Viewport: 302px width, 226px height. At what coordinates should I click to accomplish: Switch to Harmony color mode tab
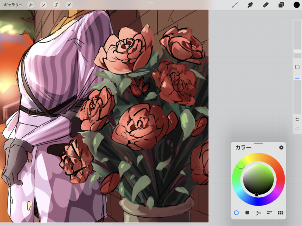[x=258, y=213]
